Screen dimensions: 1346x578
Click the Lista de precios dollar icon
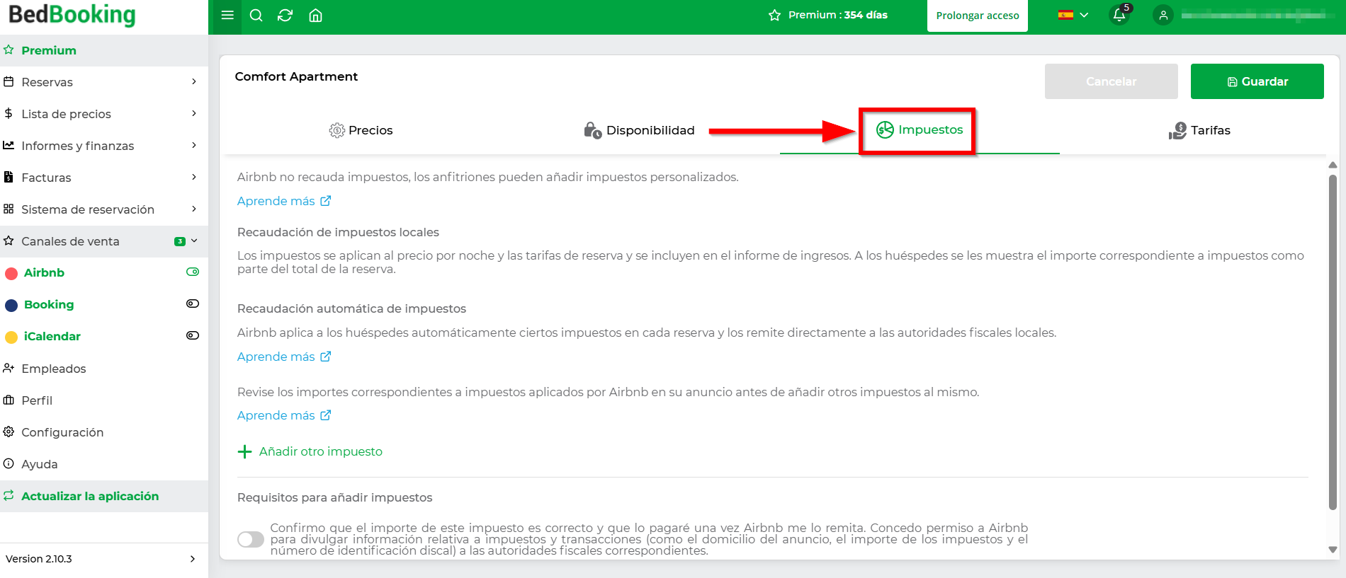(9, 113)
